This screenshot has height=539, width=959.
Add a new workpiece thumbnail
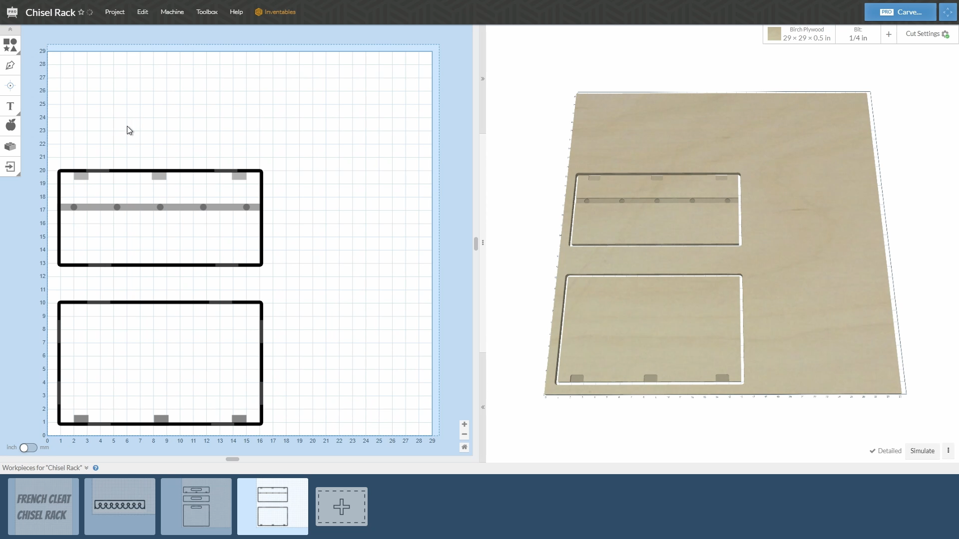coord(342,507)
